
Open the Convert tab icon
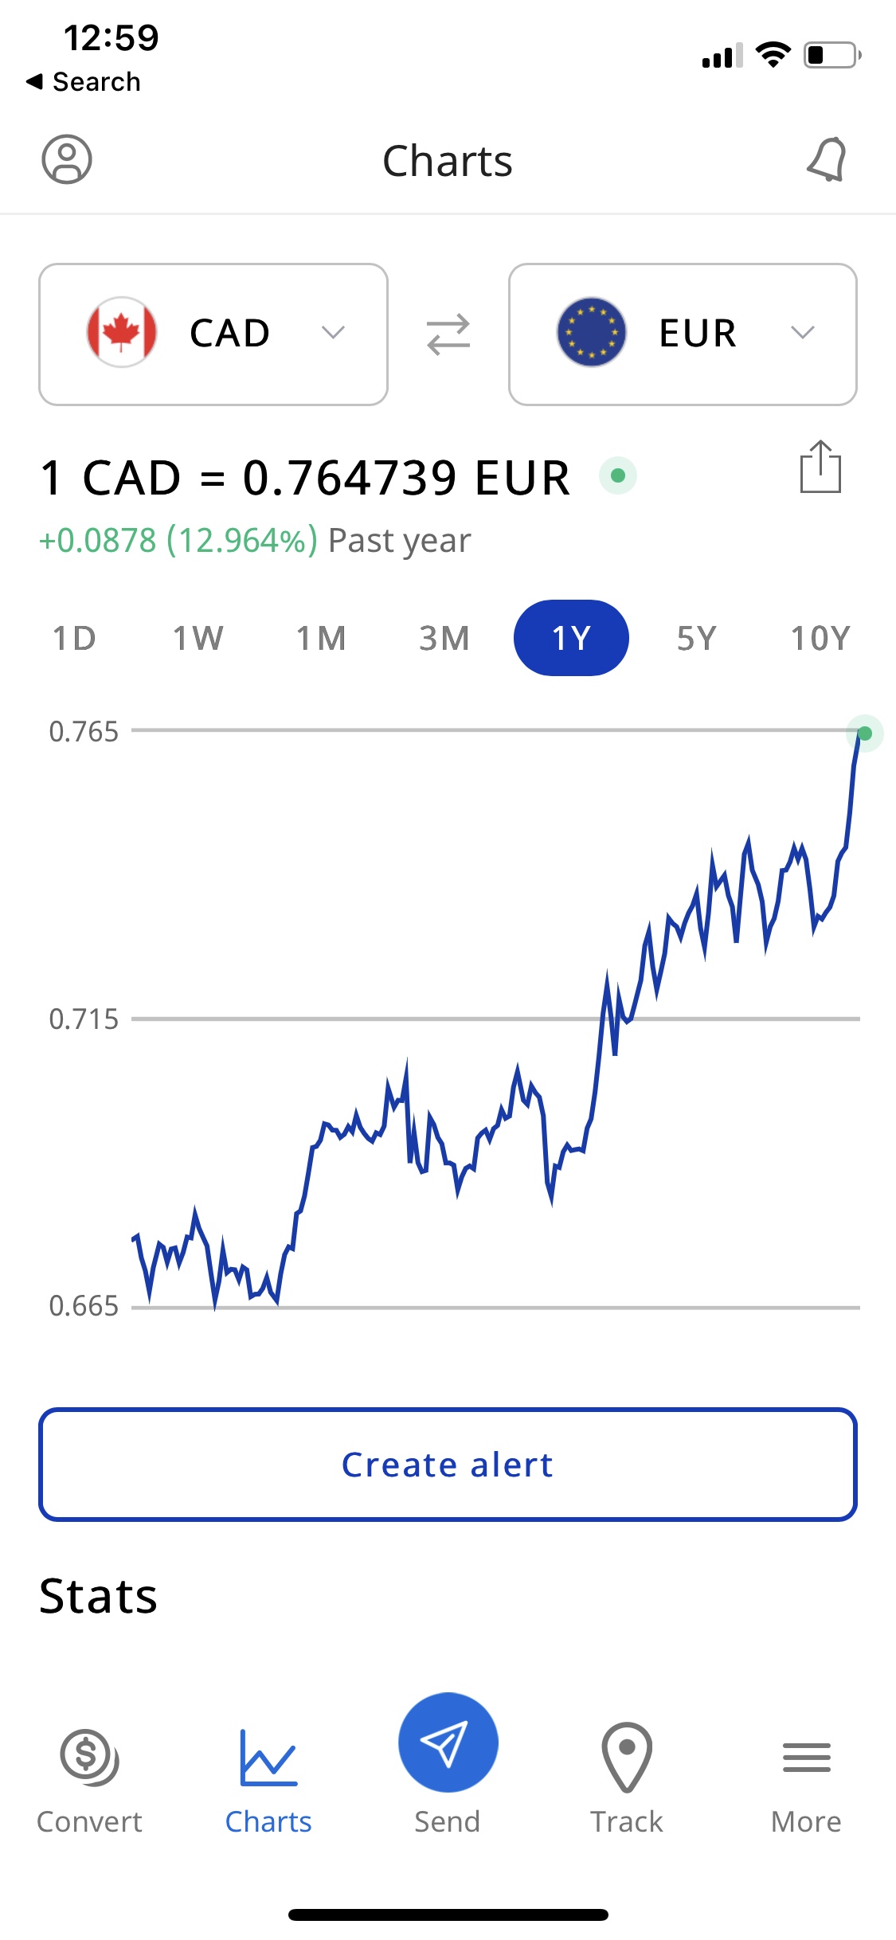coord(89,1758)
